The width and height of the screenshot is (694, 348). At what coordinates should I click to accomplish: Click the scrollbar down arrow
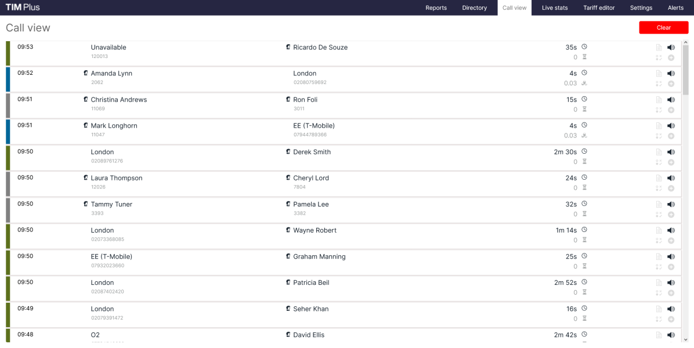[685, 339]
